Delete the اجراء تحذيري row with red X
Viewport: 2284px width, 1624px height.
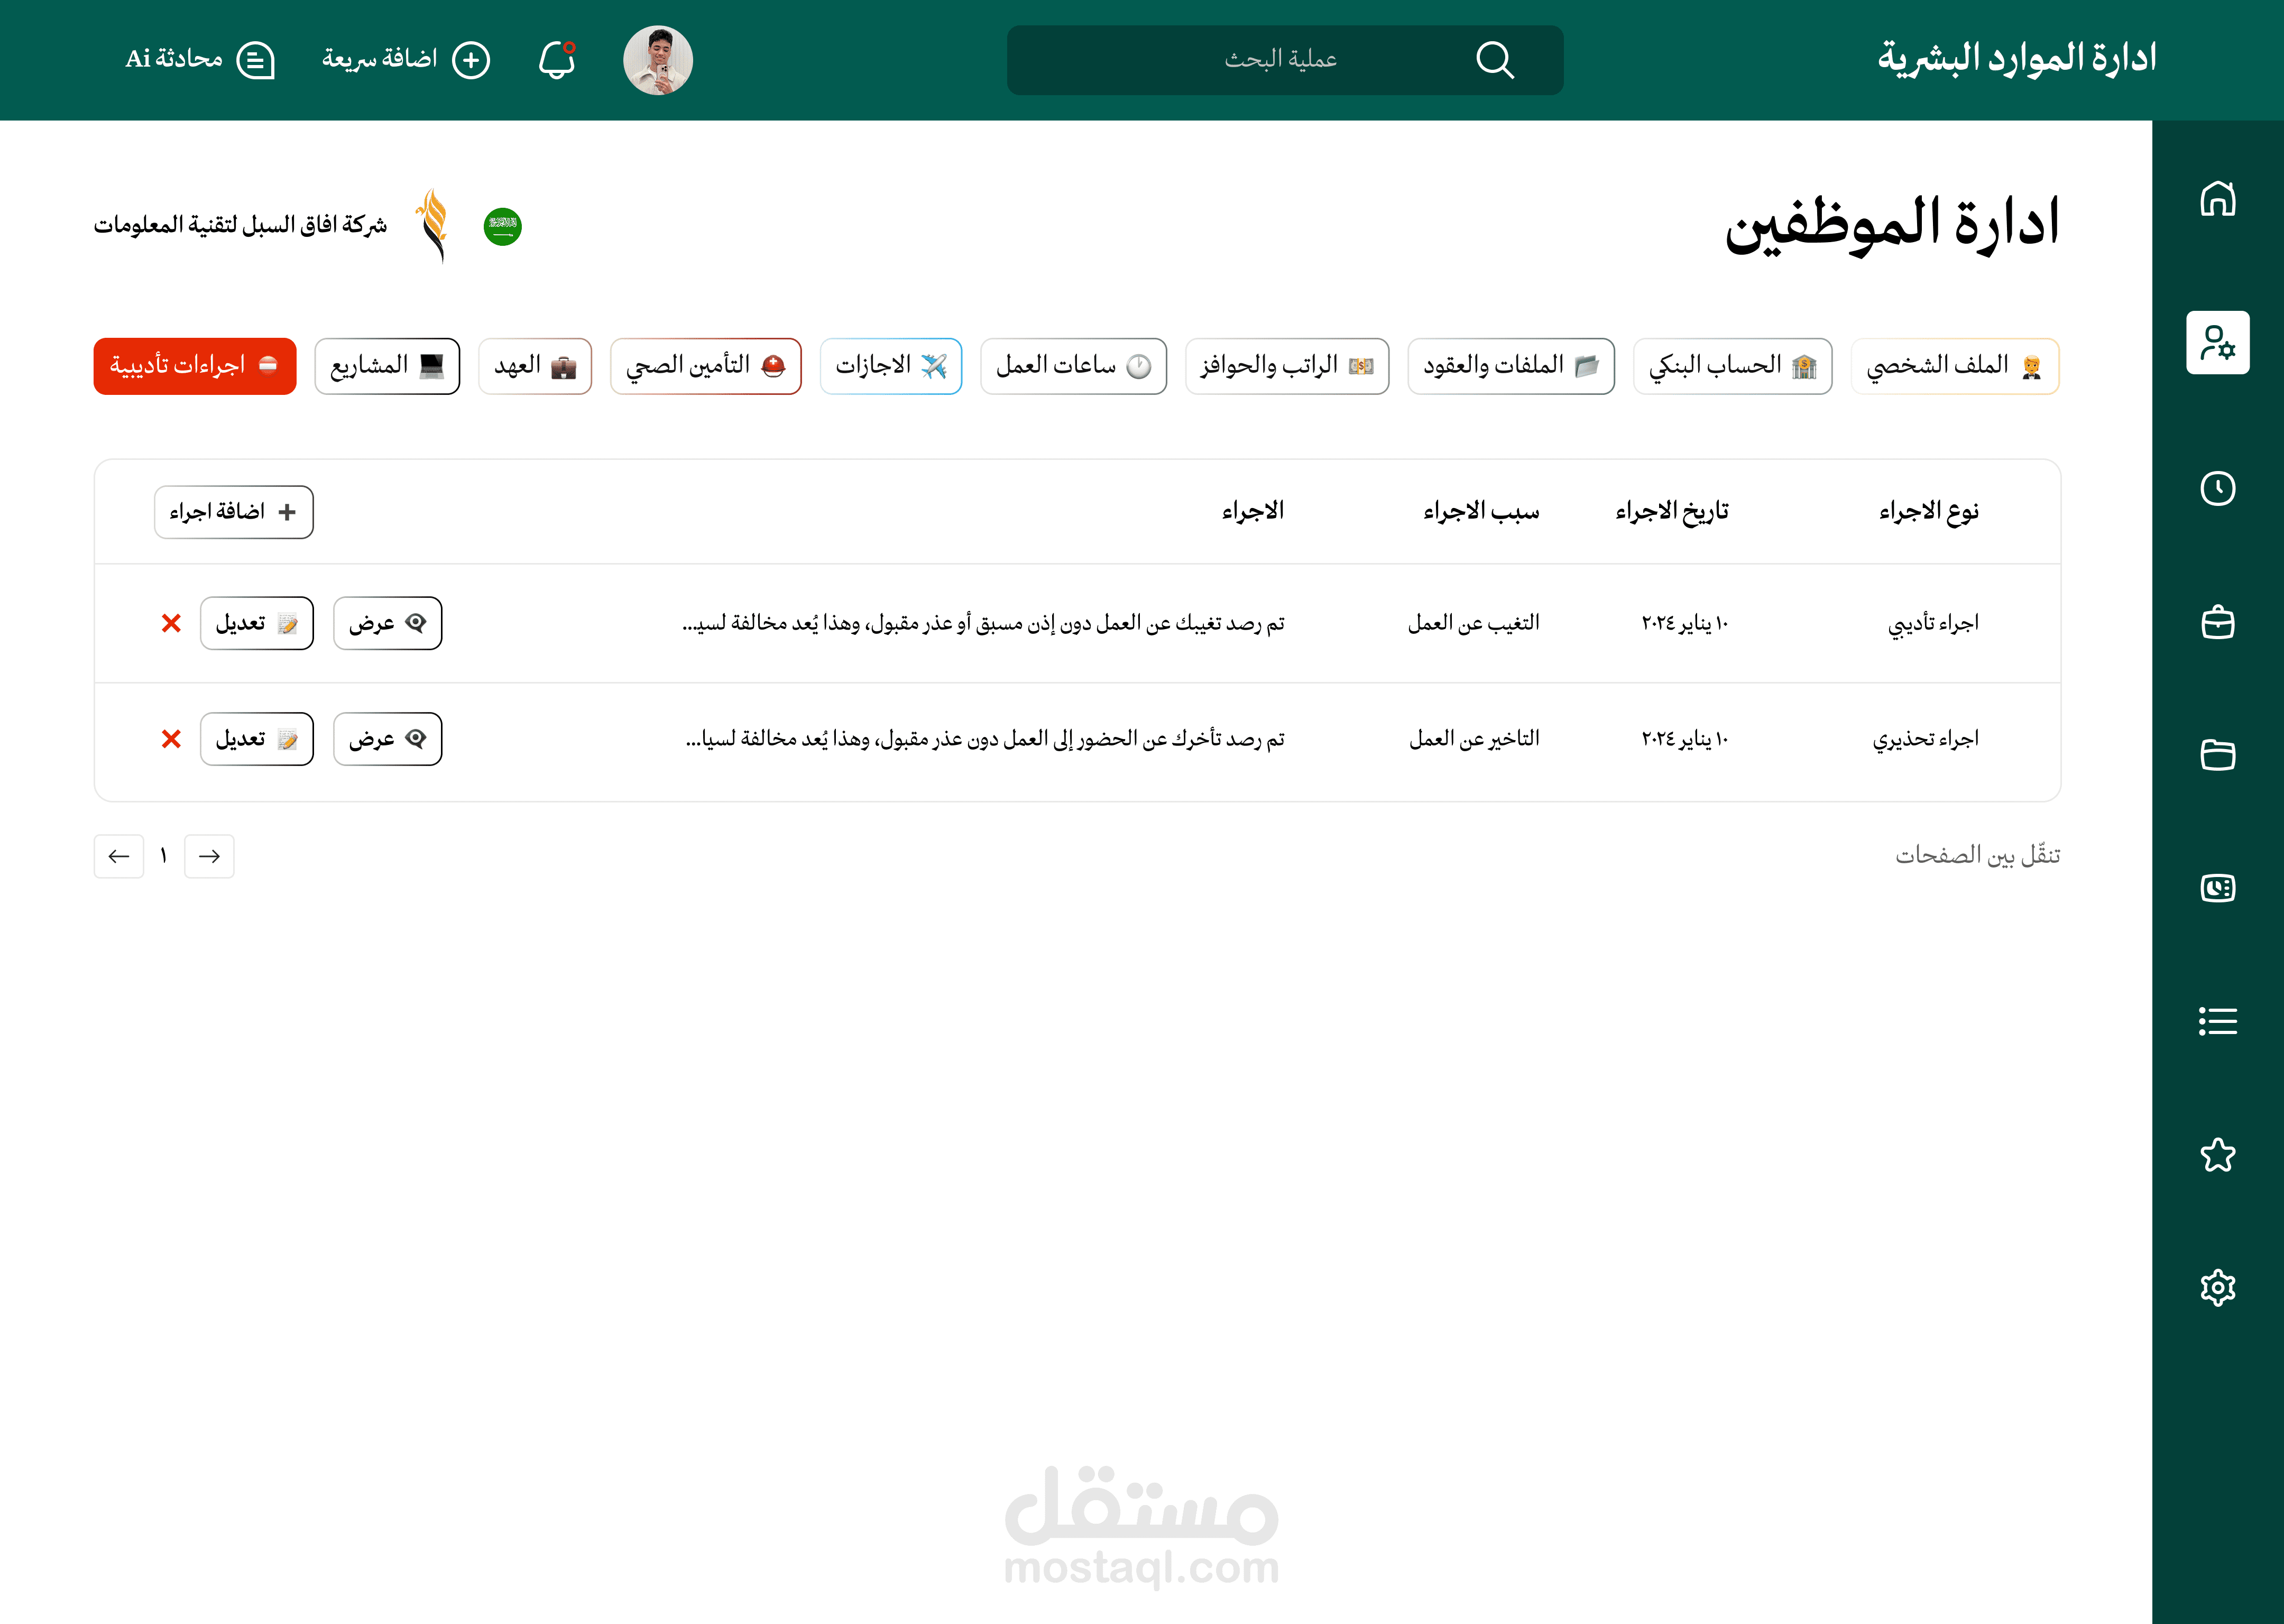click(171, 739)
